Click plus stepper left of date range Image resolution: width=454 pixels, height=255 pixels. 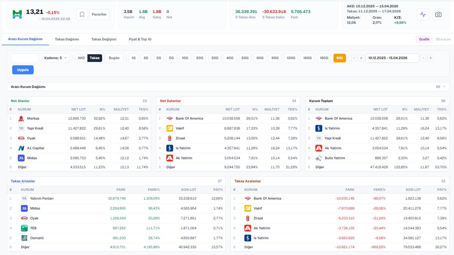click(x=361, y=58)
